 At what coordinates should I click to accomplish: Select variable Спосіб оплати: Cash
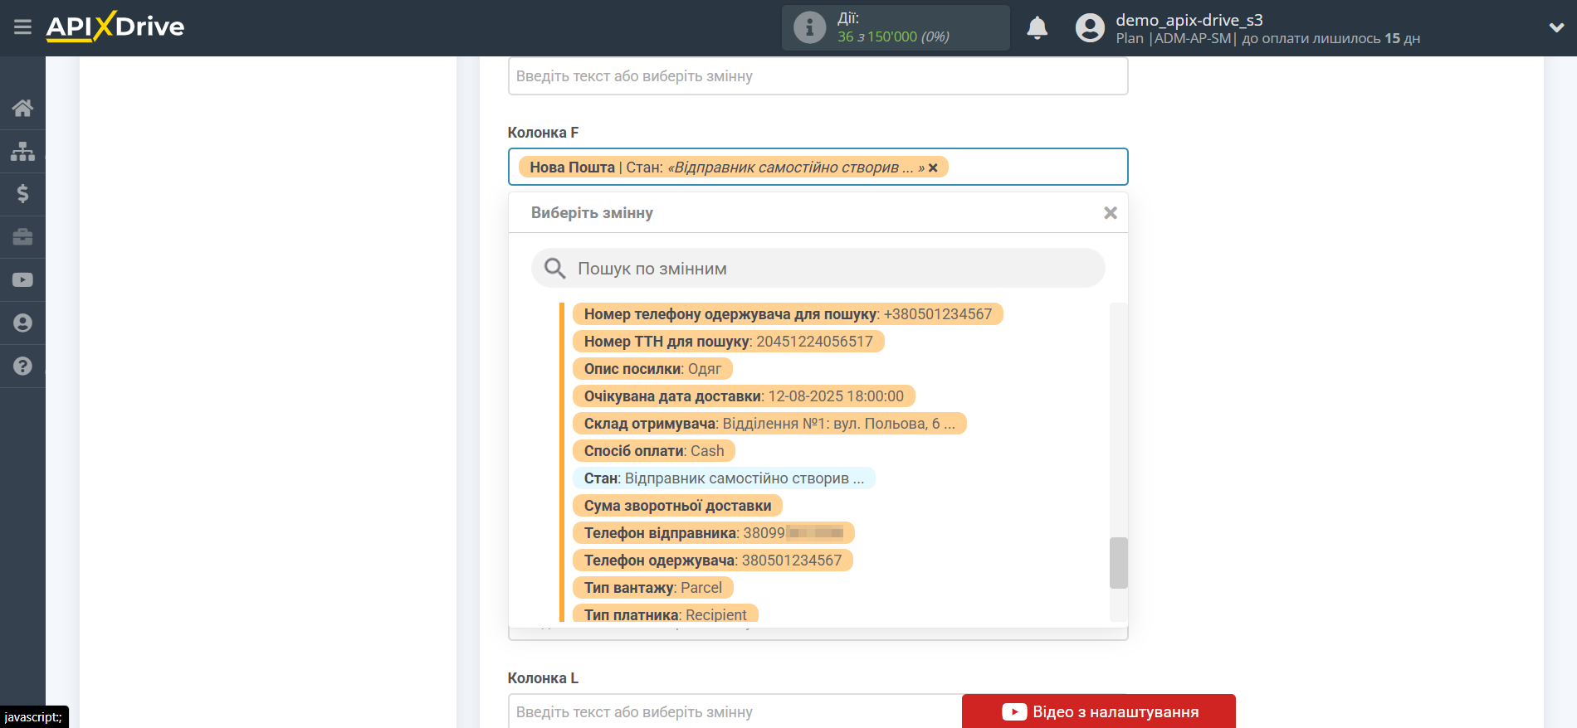[x=654, y=451]
